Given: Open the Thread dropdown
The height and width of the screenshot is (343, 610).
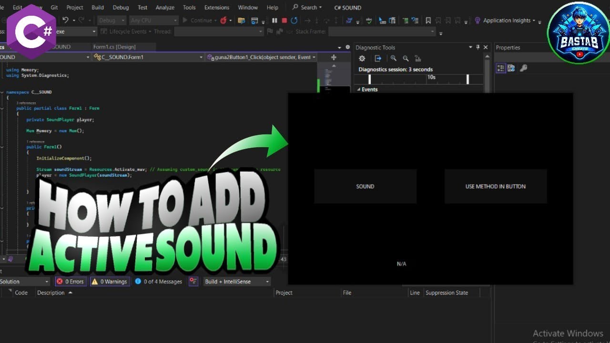Looking at the screenshot, I should [219, 31].
